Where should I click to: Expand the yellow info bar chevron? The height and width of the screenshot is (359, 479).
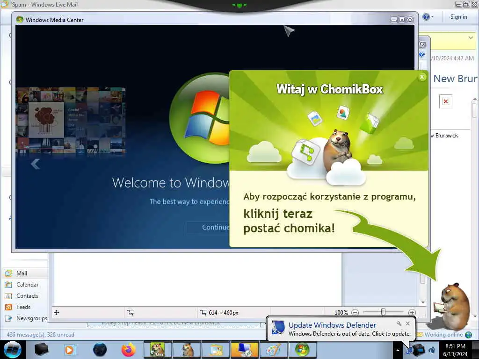click(471, 38)
